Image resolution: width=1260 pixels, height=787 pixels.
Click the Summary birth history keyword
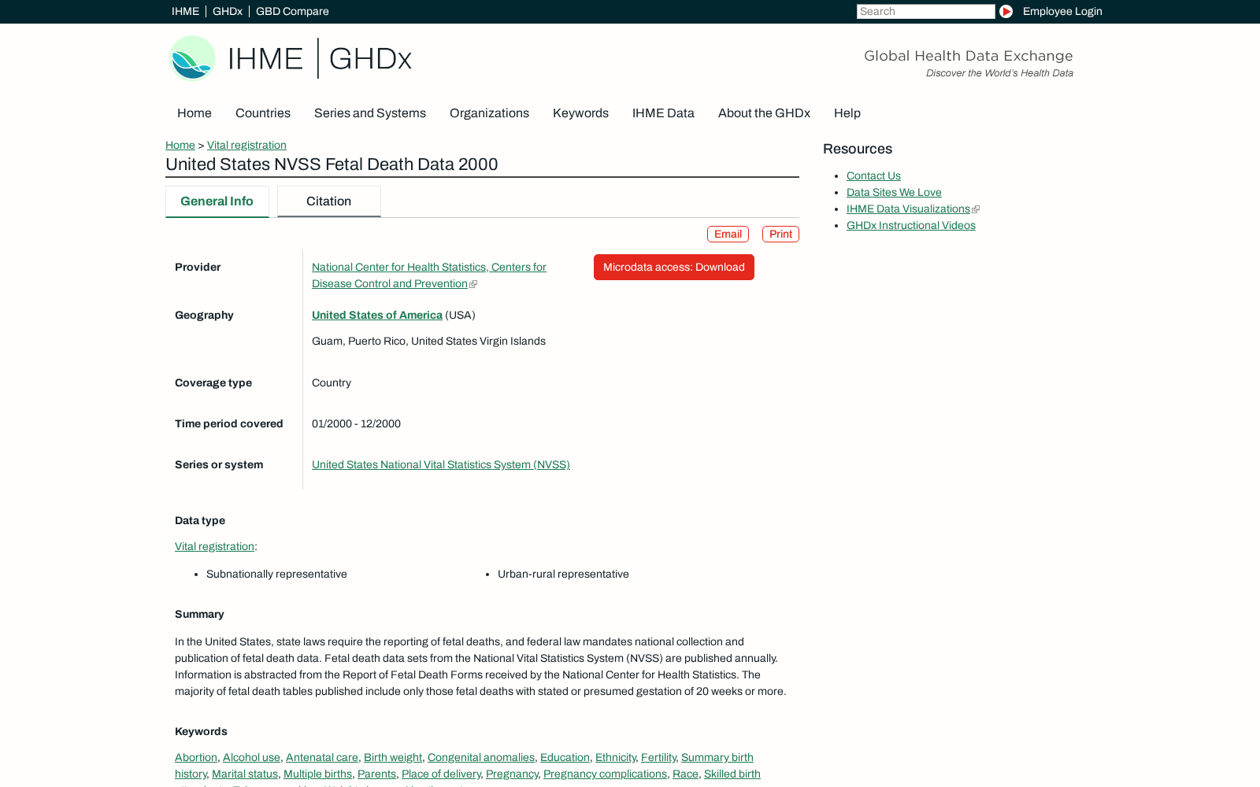717,757
